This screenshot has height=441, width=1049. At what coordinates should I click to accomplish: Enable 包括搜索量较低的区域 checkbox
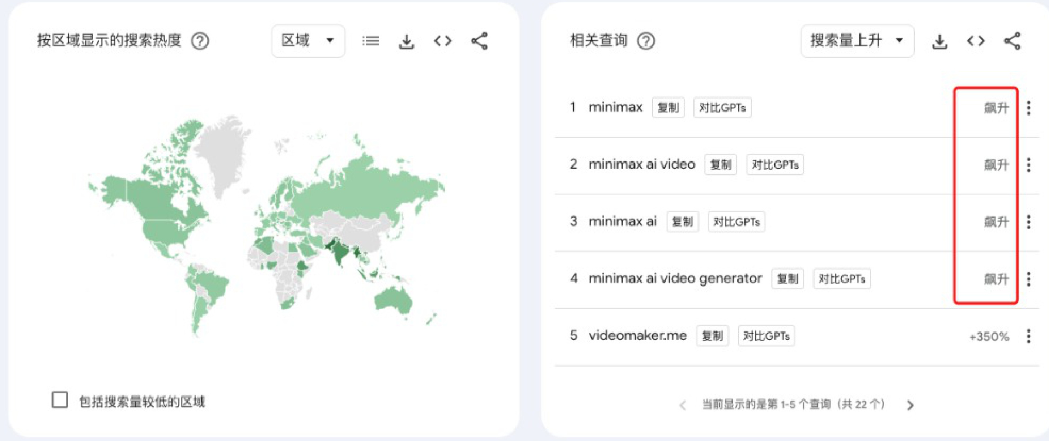60,400
